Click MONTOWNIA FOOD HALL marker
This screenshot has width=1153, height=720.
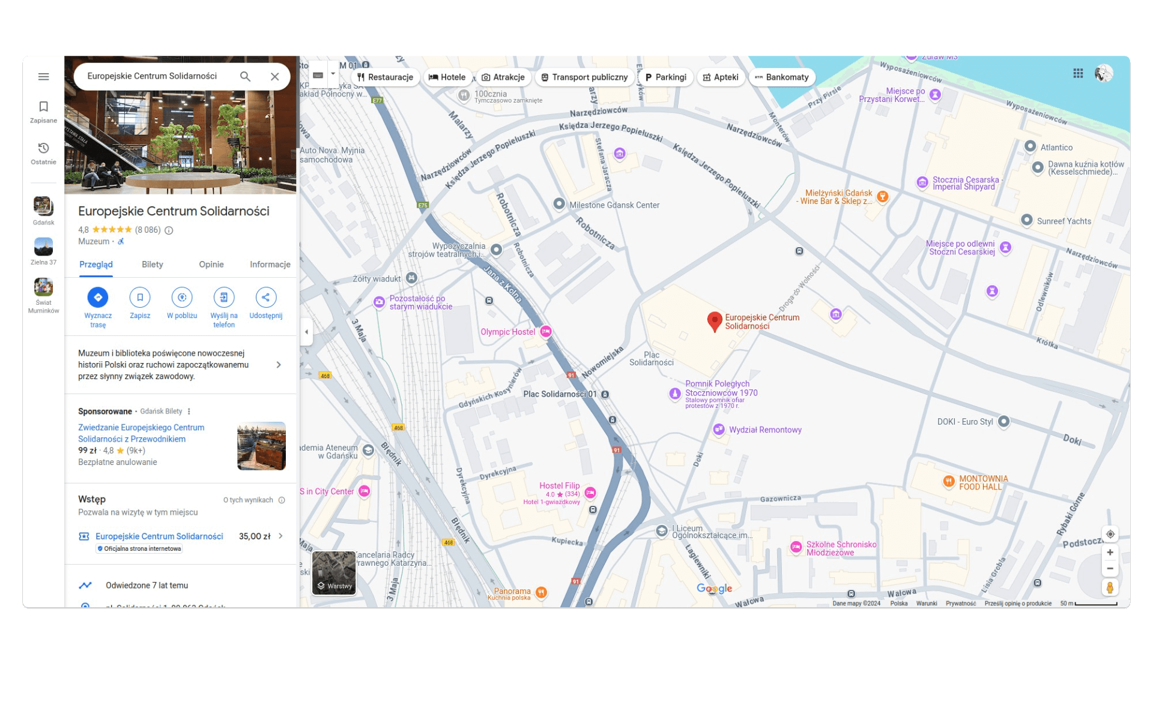click(x=948, y=481)
